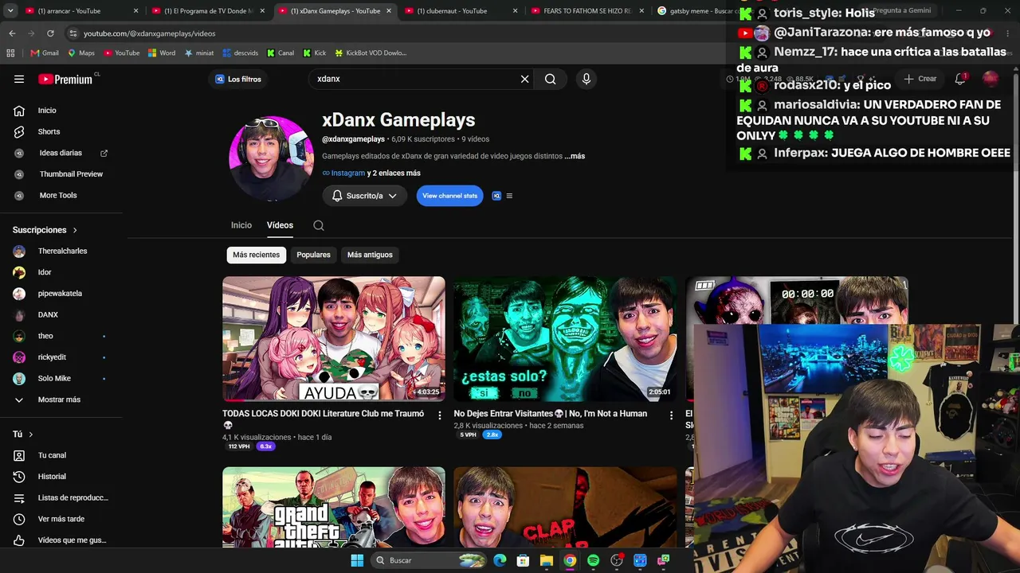Viewport: 1020px width, 573px height.
Task: Open Microsoft Store from the taskbar
Action: (523, 560)
